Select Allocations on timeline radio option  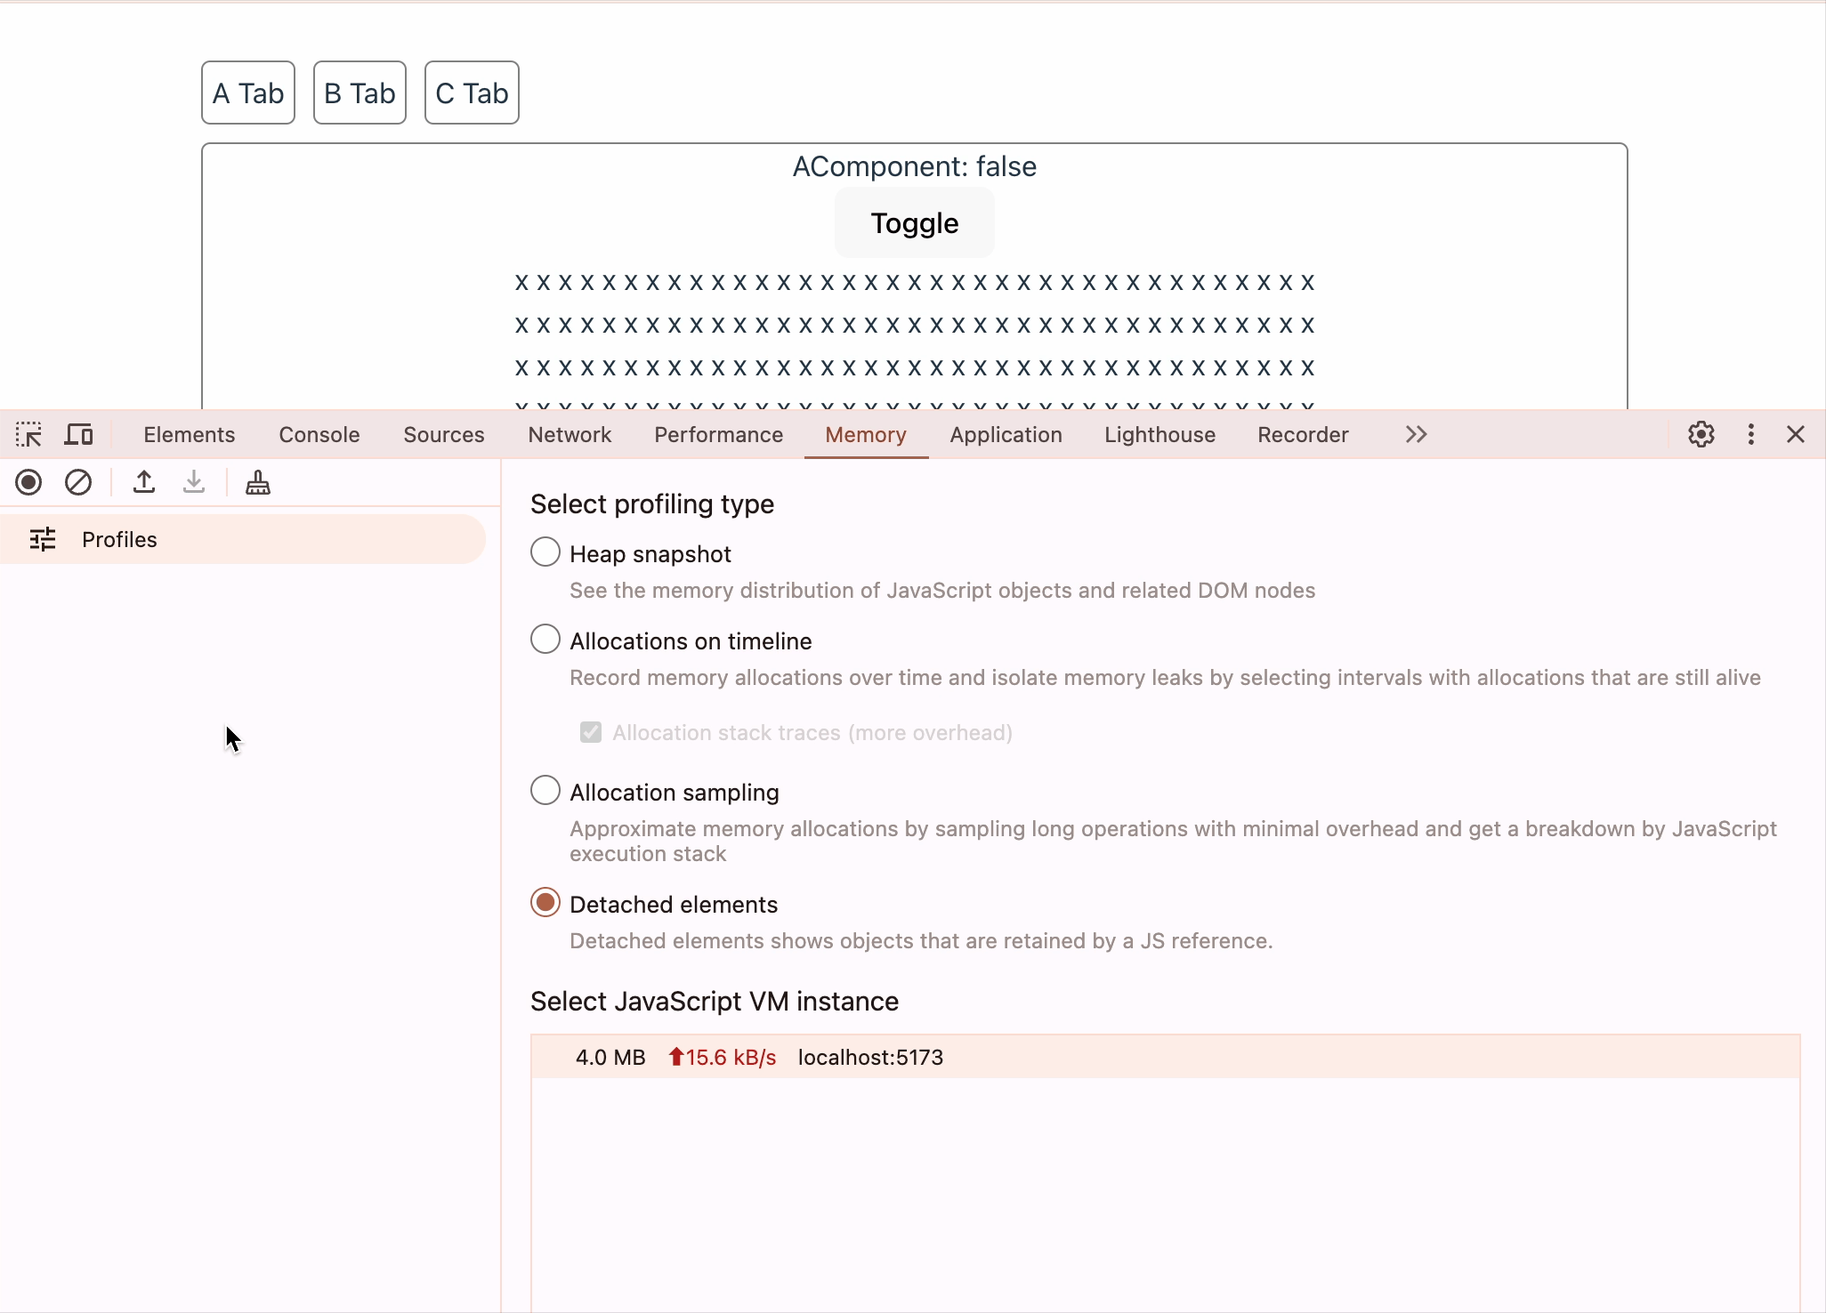point(545,640)
